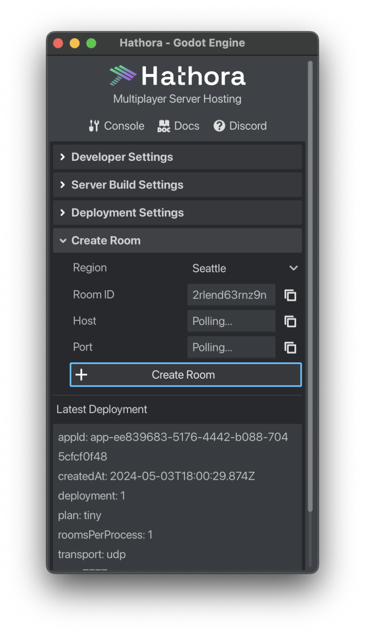Click the appId line in Latest Deployment
Screen dimensions: 365x635
[173, 446]
